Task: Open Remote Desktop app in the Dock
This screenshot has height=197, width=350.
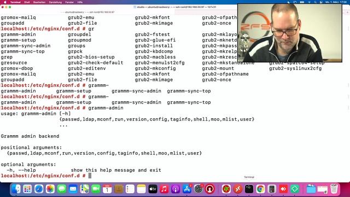Action: 237,189
